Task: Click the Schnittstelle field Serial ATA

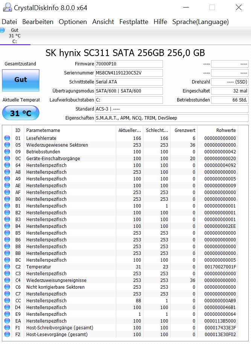Action: (x=129, y=82)
